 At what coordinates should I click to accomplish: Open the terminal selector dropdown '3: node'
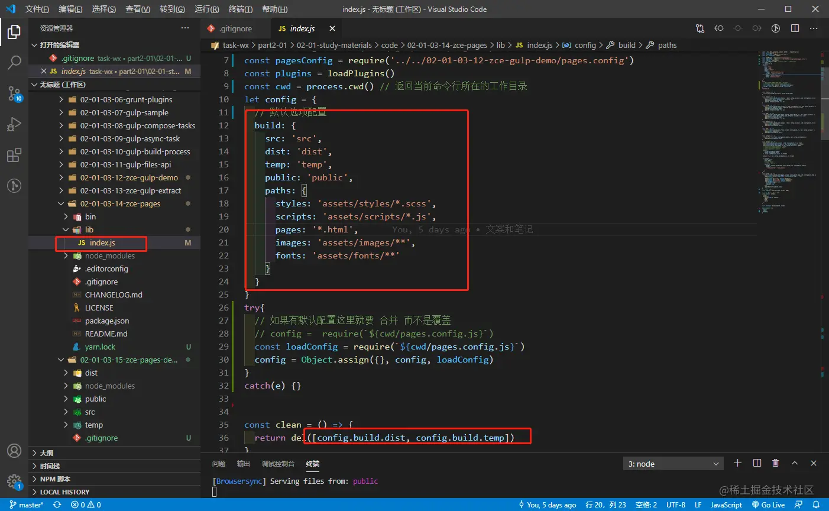pos(673,464)
